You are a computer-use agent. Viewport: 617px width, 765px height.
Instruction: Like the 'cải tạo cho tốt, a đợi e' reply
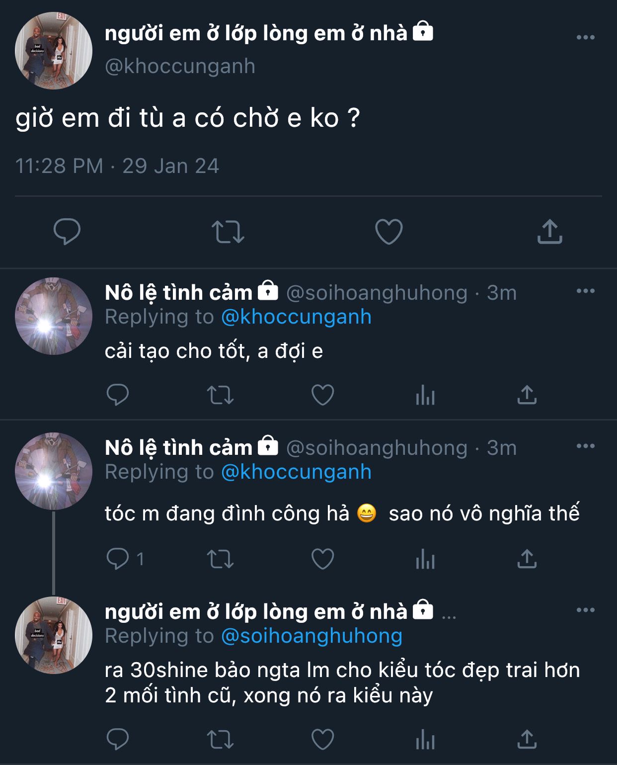coord(322,395)
